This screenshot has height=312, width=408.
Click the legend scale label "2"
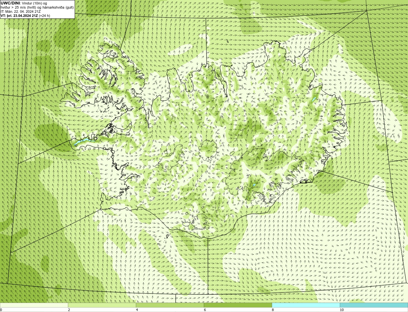pos(69,310)
